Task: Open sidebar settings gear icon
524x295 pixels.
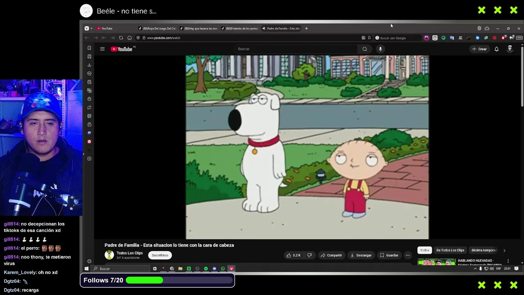Action: point(89,261)
